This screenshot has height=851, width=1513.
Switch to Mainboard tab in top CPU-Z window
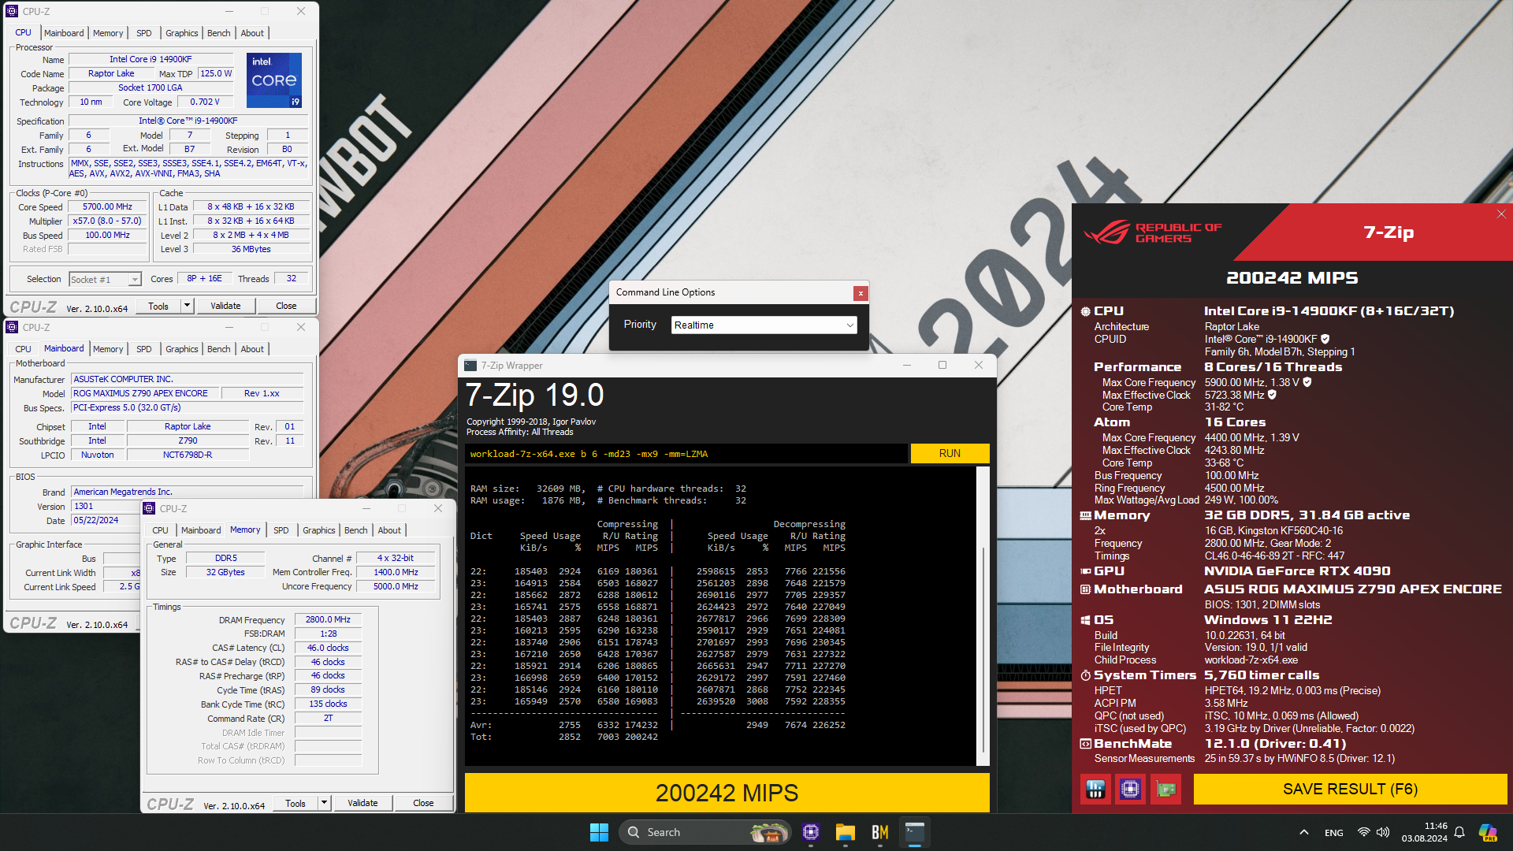click(x=64, y=33)
